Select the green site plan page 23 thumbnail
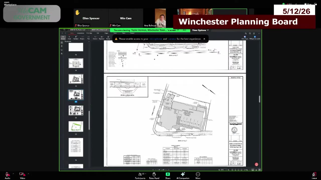This screenshot has height=180, width=321. [x=76, y=126]
